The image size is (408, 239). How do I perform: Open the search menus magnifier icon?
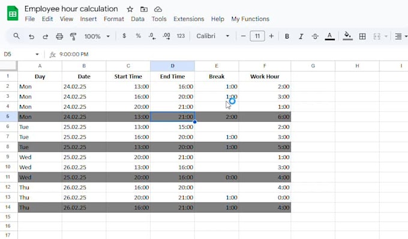pyautogui.click(x=16, y=36)
